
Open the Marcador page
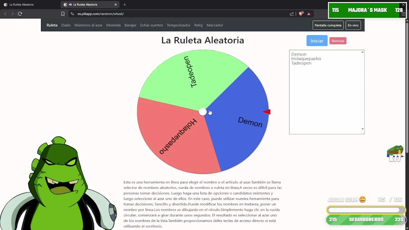pyautogui.click(x=215, y=25)
